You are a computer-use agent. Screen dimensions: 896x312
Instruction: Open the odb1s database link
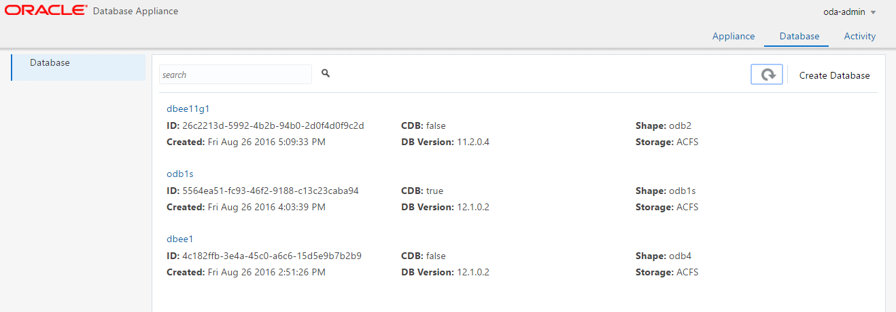click(180, 174)
